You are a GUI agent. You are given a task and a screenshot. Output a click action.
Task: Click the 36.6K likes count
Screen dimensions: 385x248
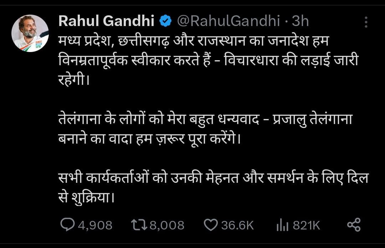[237, 225]
